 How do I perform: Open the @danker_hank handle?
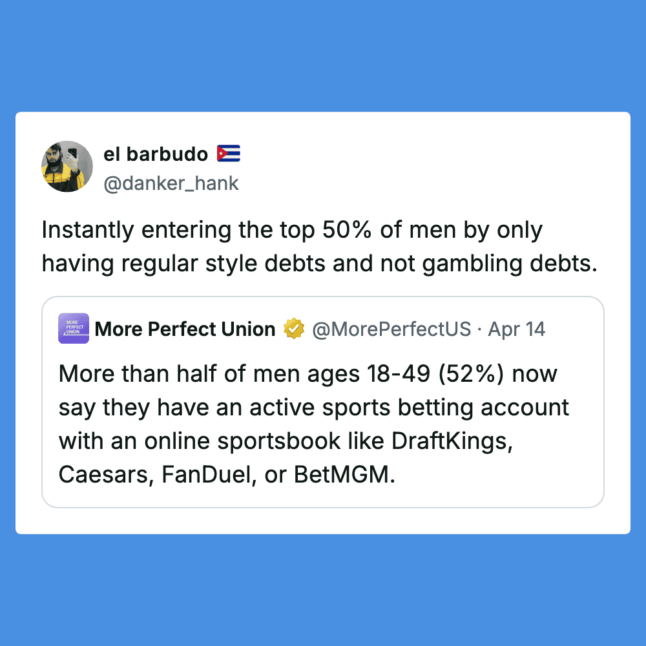(x=171, y=183)
